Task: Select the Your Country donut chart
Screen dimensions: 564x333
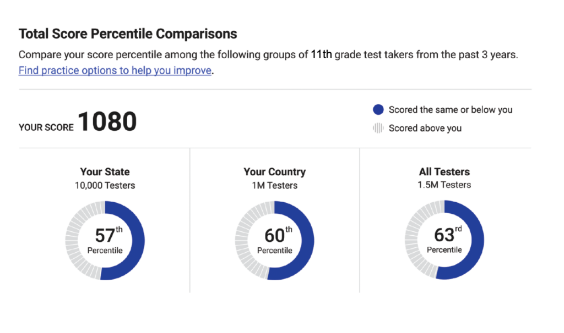Action: (274, 239)
